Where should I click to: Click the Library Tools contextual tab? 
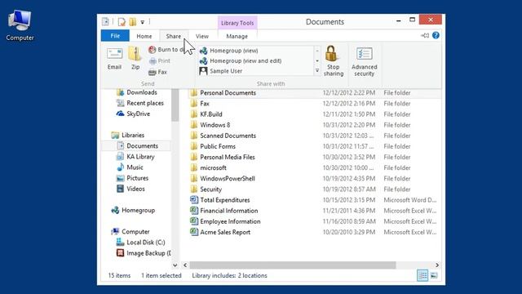[x=237, y=23]
